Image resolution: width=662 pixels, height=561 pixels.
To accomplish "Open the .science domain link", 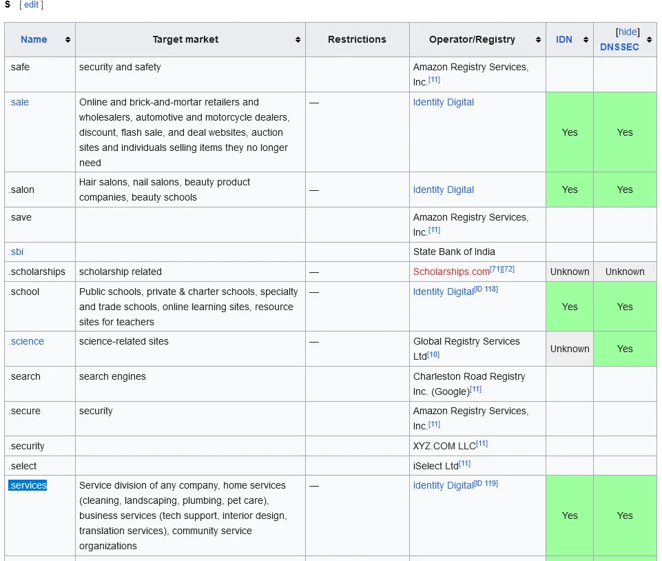I will [26, 341].
